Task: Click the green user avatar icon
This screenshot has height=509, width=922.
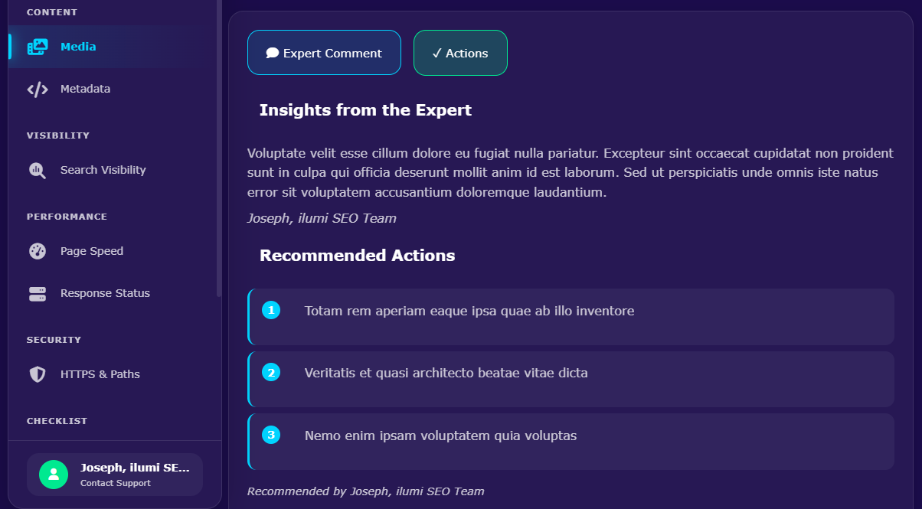Action: [52, 475]
